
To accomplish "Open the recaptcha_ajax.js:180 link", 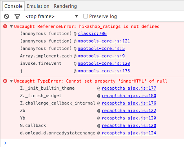I will click(x=129, y=96).
